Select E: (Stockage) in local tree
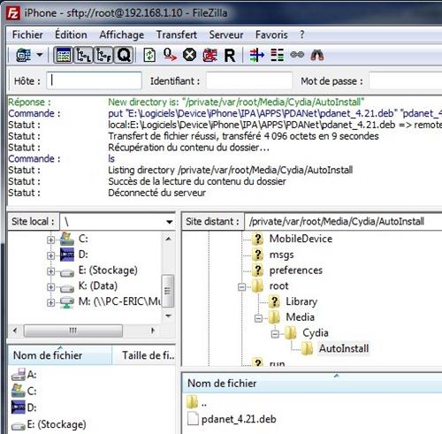The width and height of the screenshot is (442, 434). [x=108, y=270]
